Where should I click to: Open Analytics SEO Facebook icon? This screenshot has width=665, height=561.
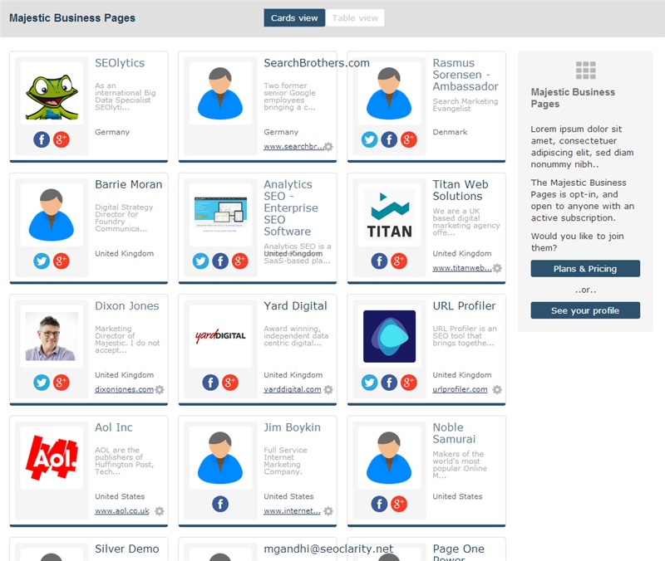click(x=220, y=261)
